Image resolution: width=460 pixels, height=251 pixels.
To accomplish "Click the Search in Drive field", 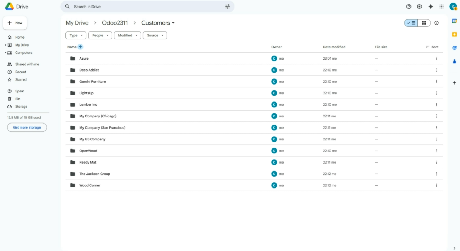I will (145, 7).
